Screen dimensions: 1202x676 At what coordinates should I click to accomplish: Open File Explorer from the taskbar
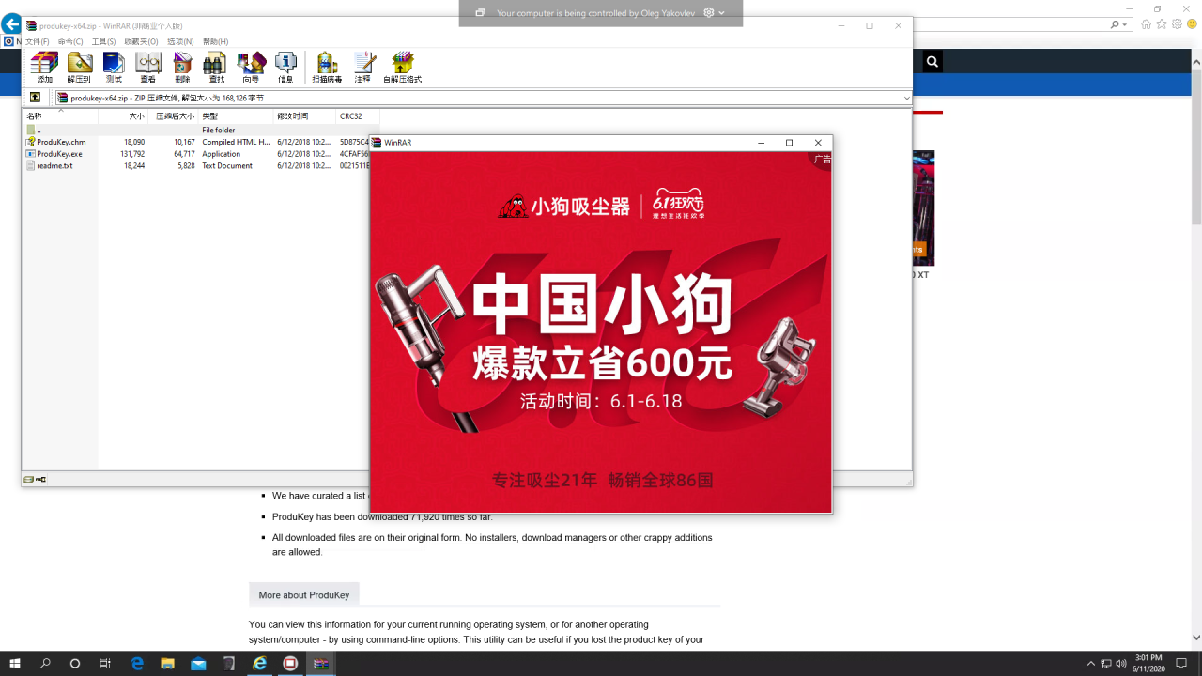[x=167, y=663]
